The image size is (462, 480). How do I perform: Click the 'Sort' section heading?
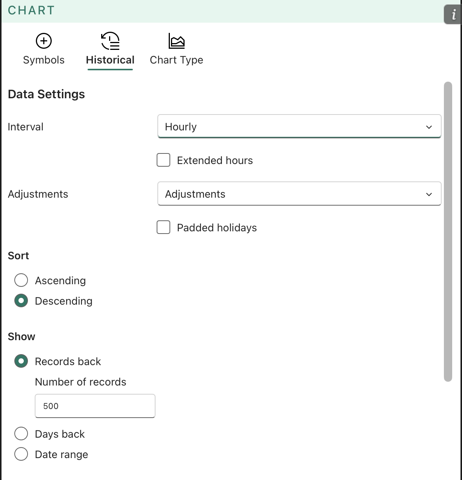[x=18, y=256]
